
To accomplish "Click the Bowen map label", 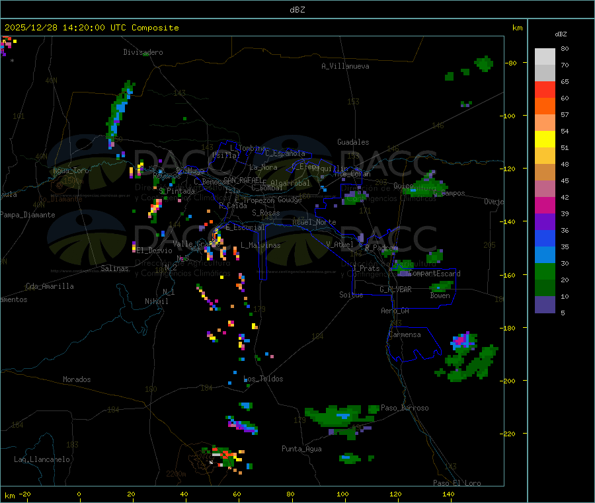I will click(x=440, y=295).
